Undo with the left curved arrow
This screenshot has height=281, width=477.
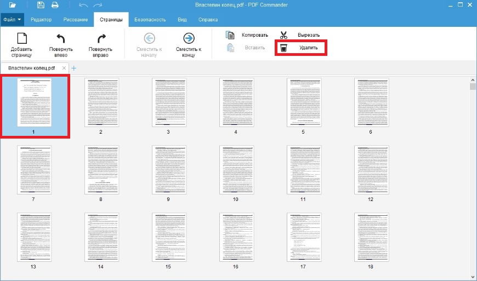click(x=83, y=5)
